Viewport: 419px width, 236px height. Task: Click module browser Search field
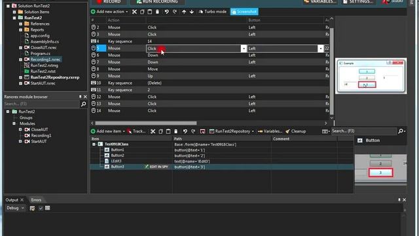(x=42, y=104)
